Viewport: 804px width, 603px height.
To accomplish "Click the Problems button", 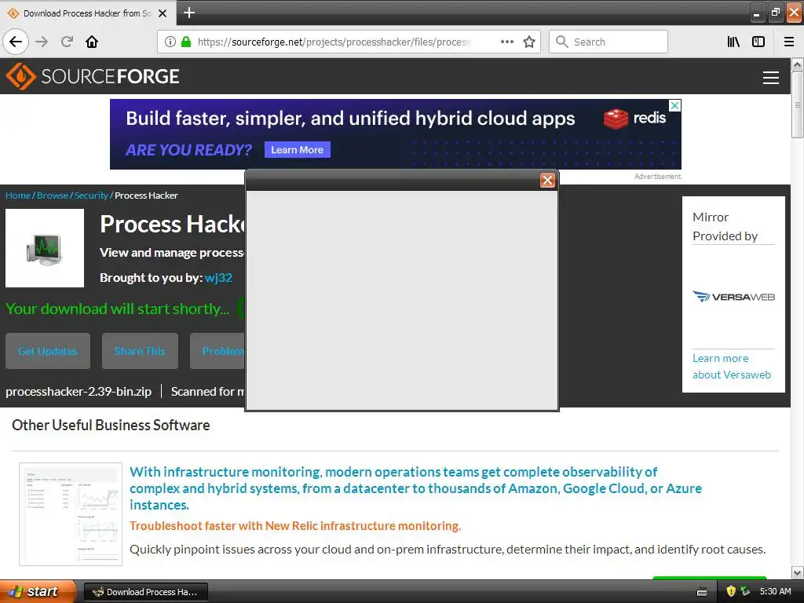I will (x=218, y=351).
